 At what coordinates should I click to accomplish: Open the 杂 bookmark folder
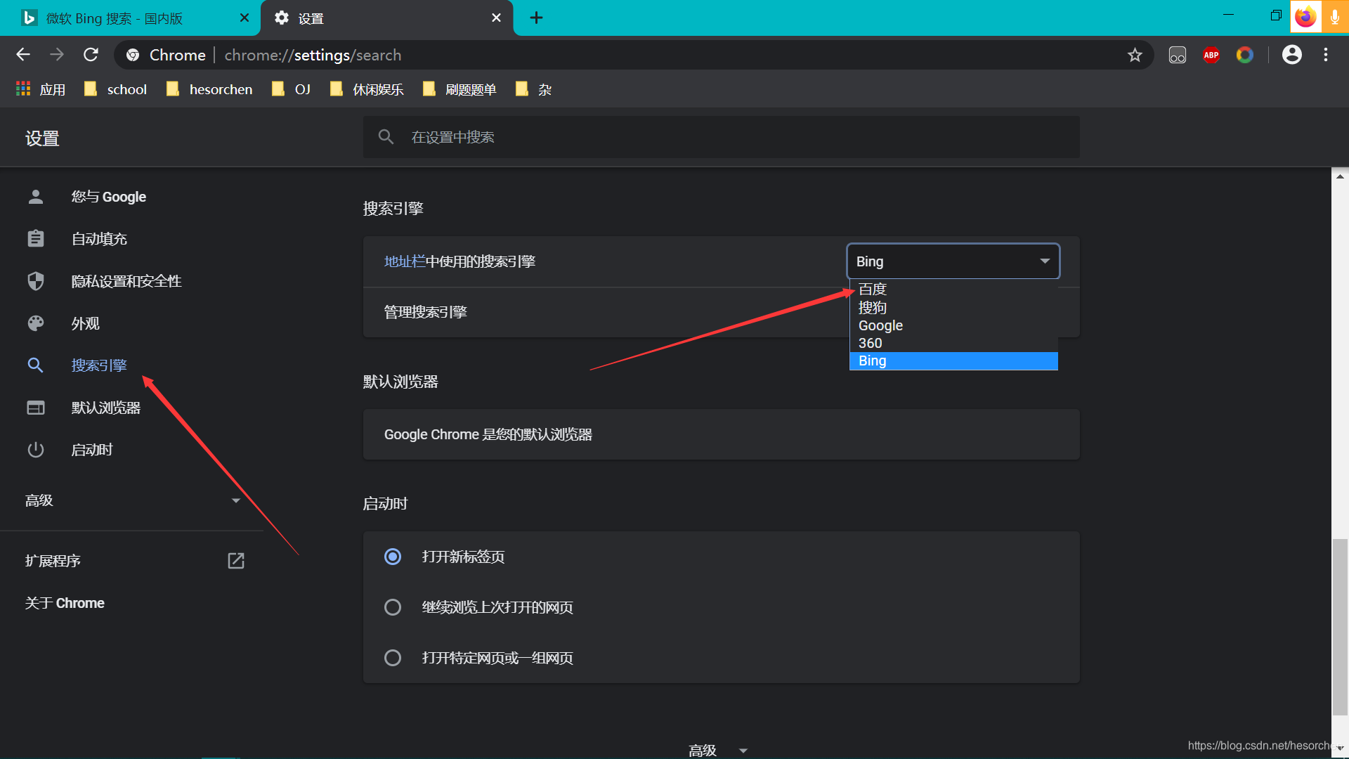point(533,89)
